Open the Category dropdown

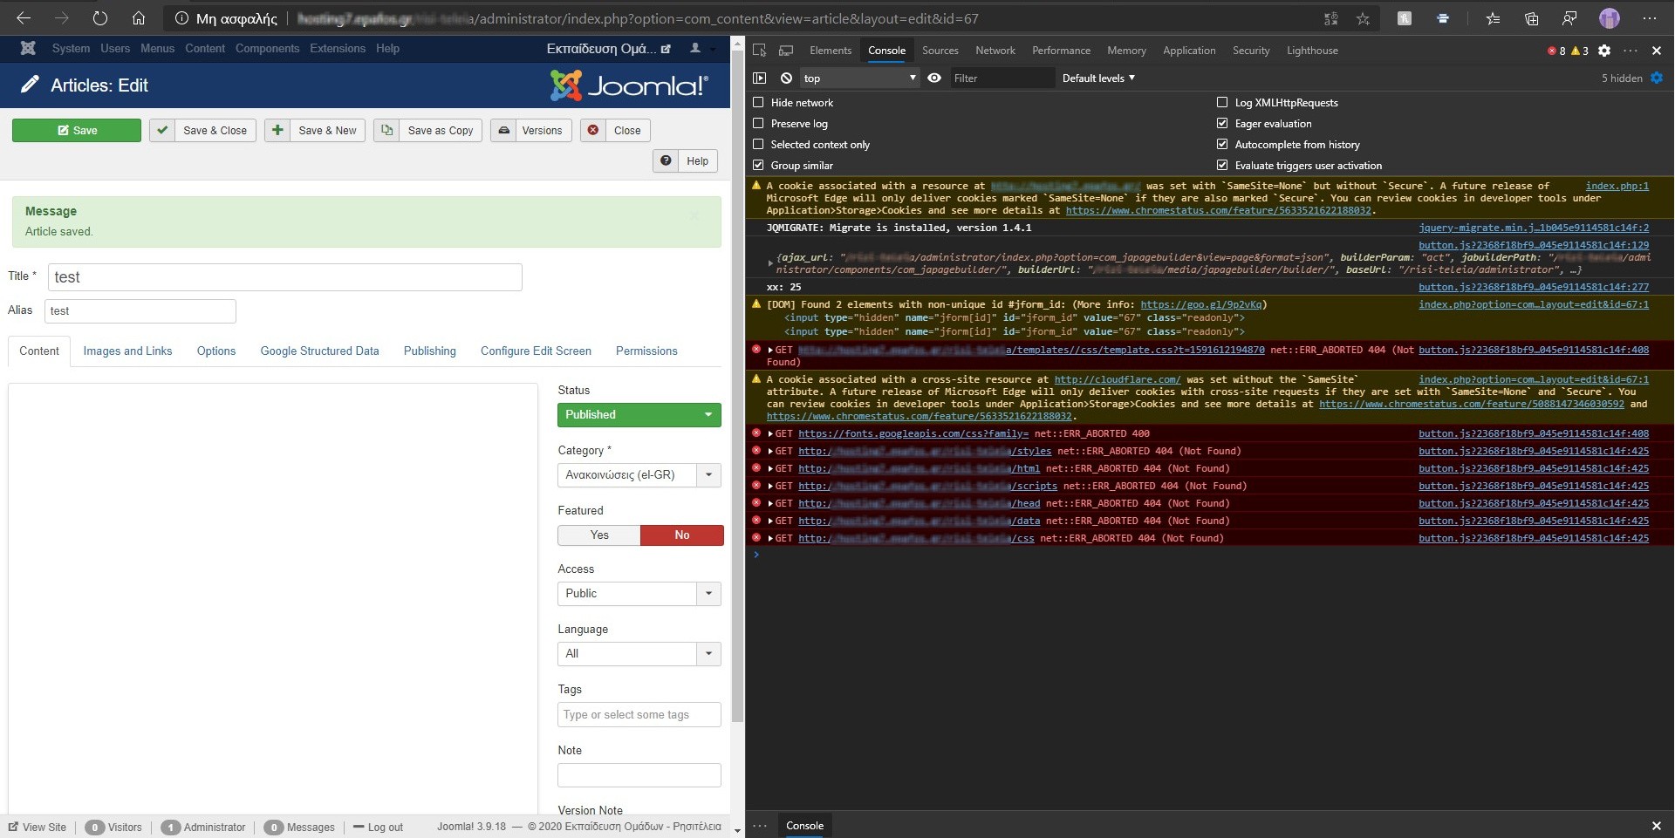(x=639, y=475)
